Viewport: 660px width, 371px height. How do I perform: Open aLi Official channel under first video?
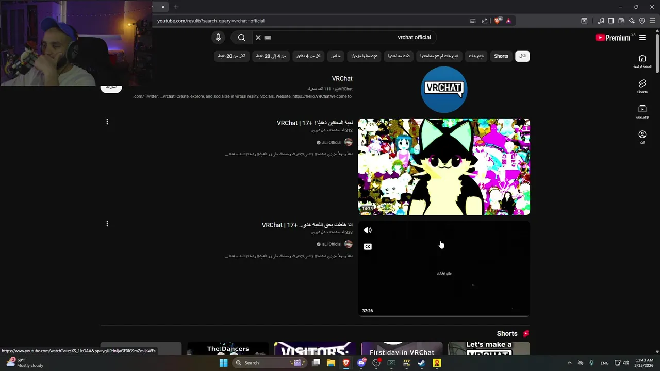click(x=331, y=142)
